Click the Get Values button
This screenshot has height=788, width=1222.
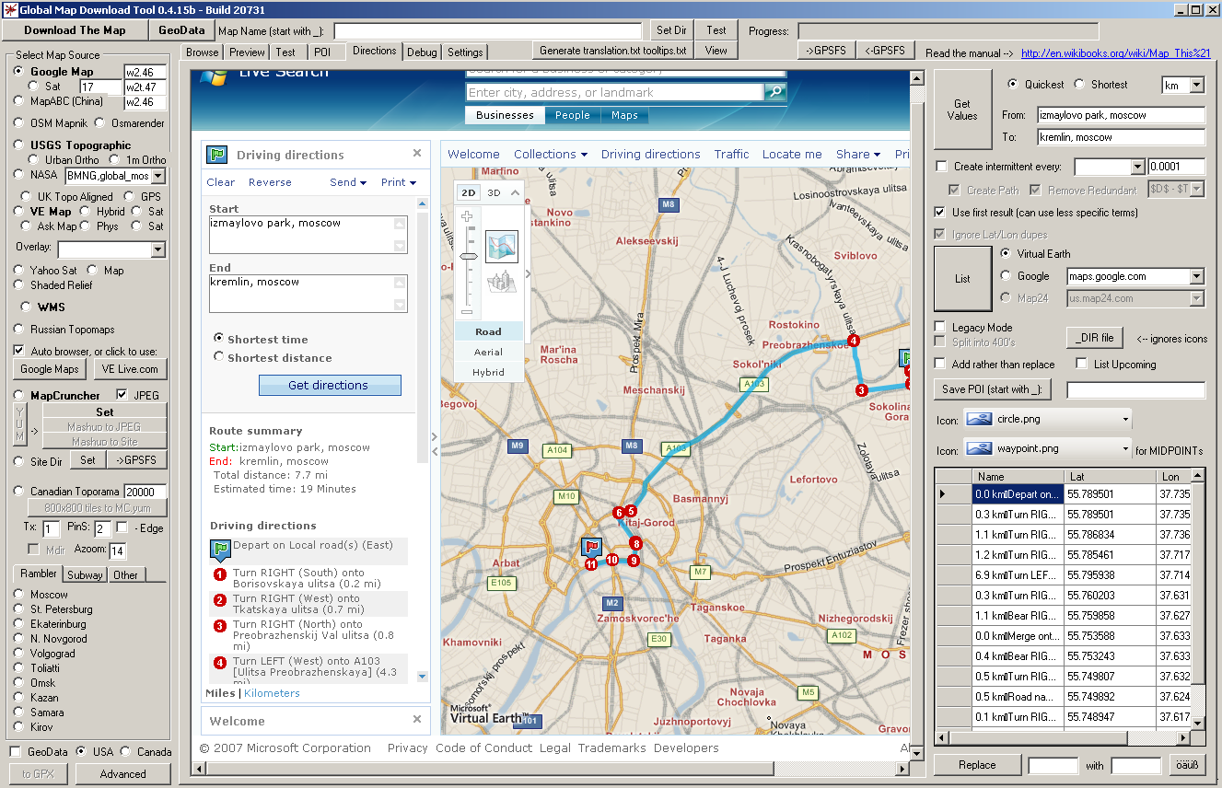(x=962, y=110)
